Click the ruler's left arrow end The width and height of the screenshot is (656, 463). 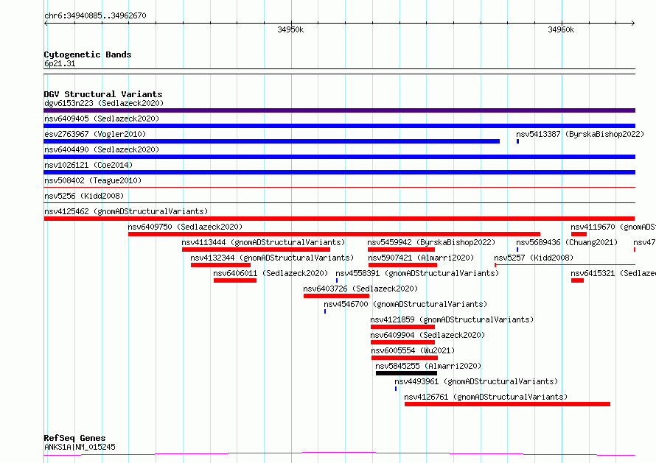[46, 24]
